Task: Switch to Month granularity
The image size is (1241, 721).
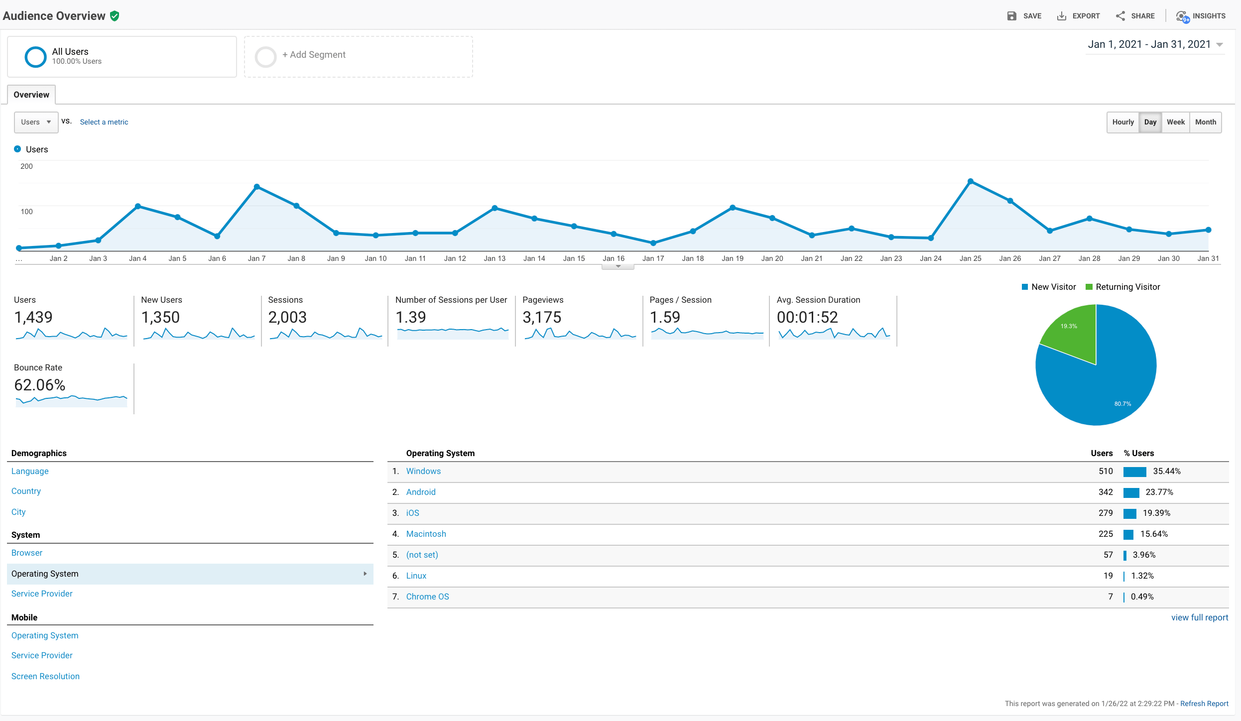Action: point(1206,121)
